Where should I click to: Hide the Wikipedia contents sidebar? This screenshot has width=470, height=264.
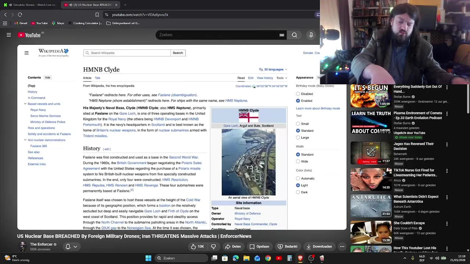point(47,77)
